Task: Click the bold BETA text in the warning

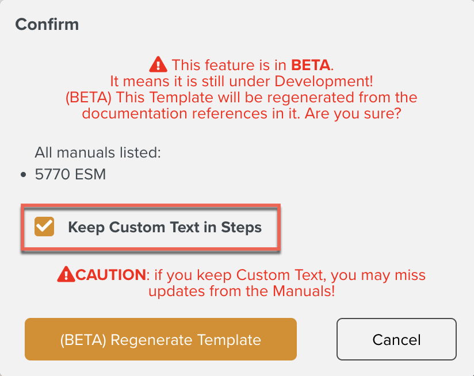Action: click(x=311, y=64)
